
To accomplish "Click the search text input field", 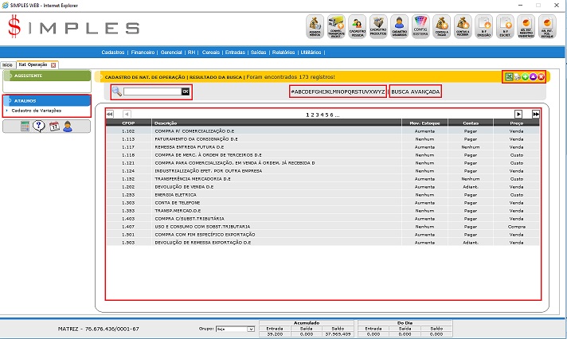I will [151, 92].
